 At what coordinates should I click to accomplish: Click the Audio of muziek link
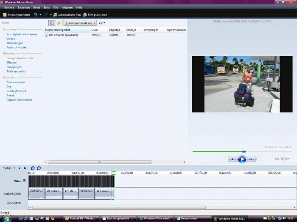click(x=17, y=47)
